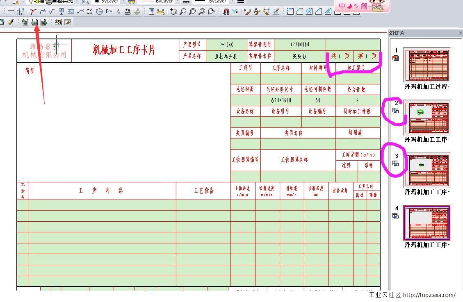The height and width of the screenshot is (302, 463).
Task: Click the 双柱举升机 product name cell
Action: (x=226, y=56)
